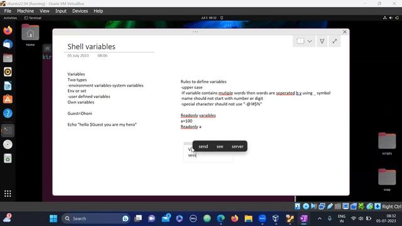Open the VirtualBox File menu
The height and width of the screenshot is (226, 402).
8,11
